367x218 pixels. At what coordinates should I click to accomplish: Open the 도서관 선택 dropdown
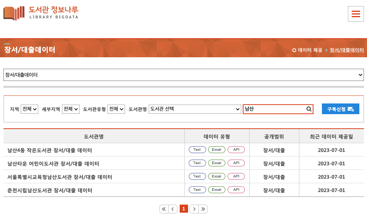pos(195,109)
